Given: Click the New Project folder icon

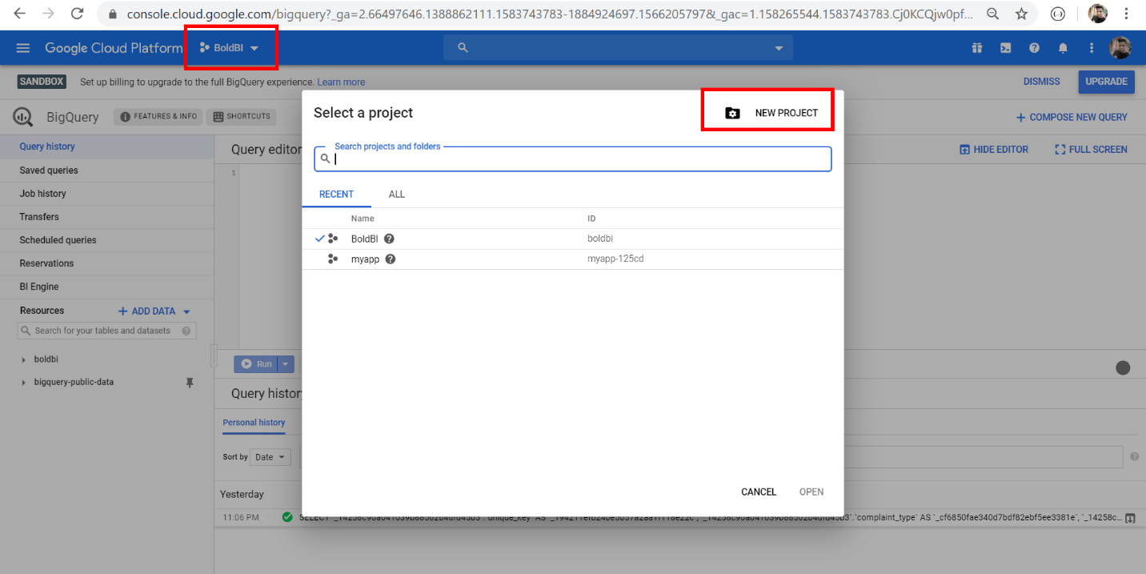Looking at the screenshot, I should [732, 113].
